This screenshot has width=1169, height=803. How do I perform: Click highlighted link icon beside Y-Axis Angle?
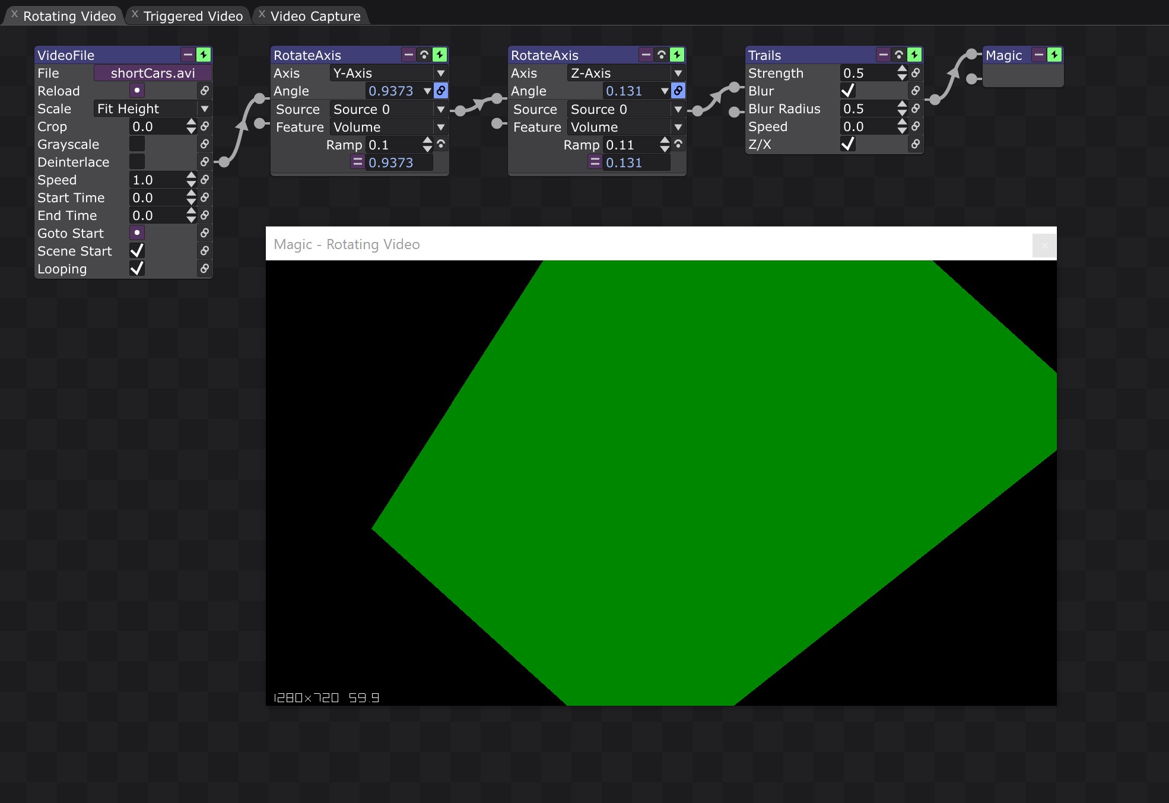(x=441, y=91)
